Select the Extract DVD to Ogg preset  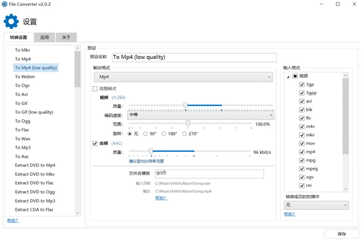[x=35, y=192]
